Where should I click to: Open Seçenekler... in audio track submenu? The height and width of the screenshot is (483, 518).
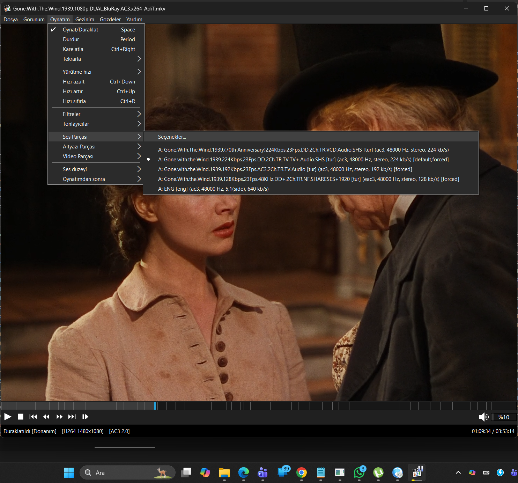[x=311, y=137]
